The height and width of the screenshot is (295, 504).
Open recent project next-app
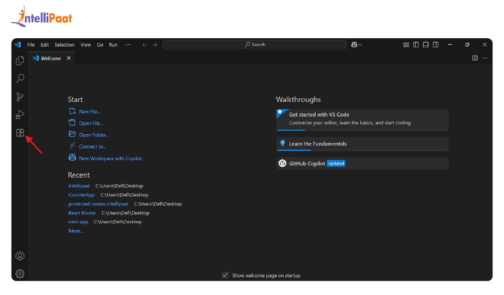78,222
